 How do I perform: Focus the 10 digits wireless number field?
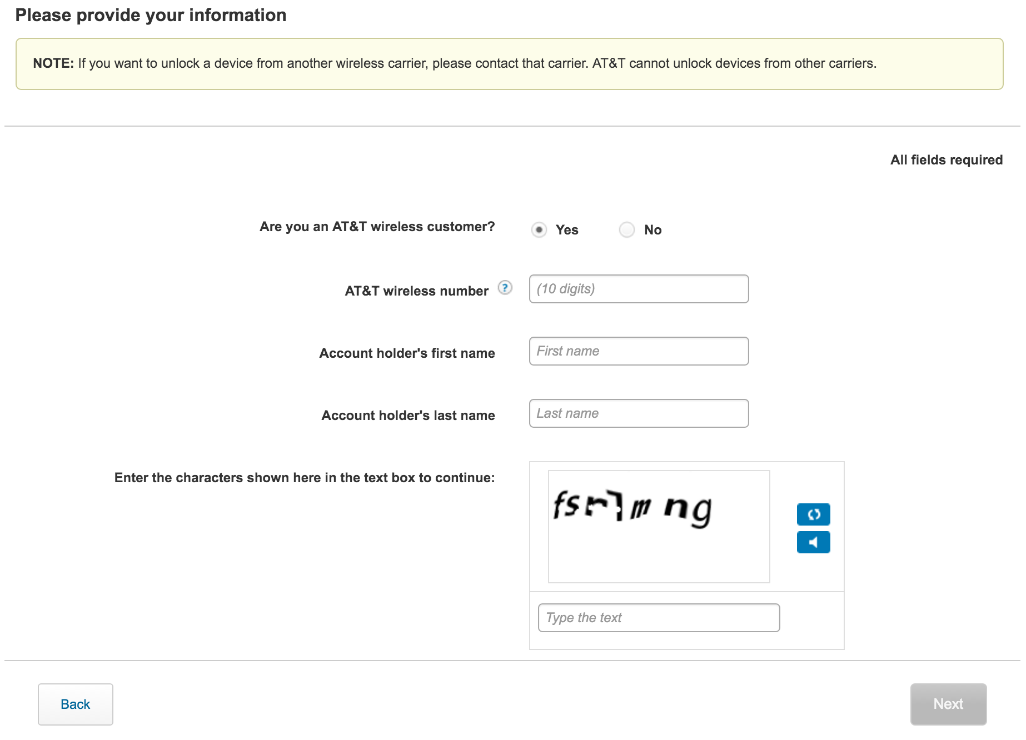click(639, 289)
